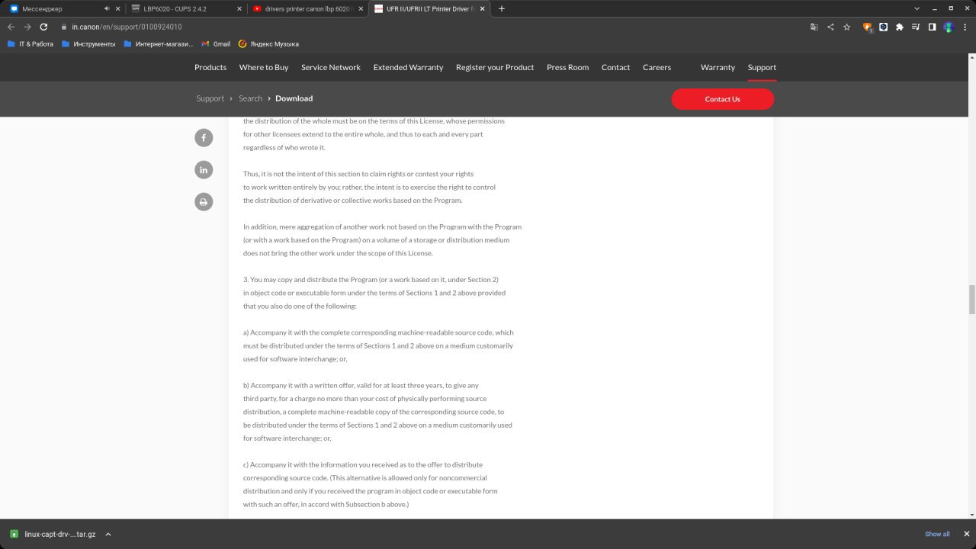Image resolution: width=976 pixels, height=549 pixels.
Task: Click the browser forward arrow
Action: [x=27, y=27]
